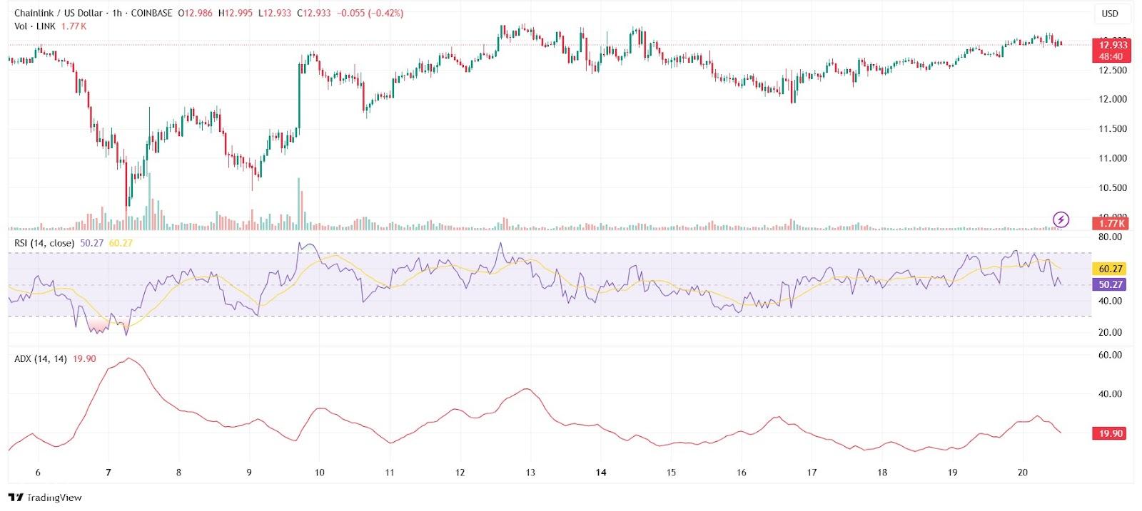
Task: Click the 80.00 RSI axis label
Action: (1110, 237)
